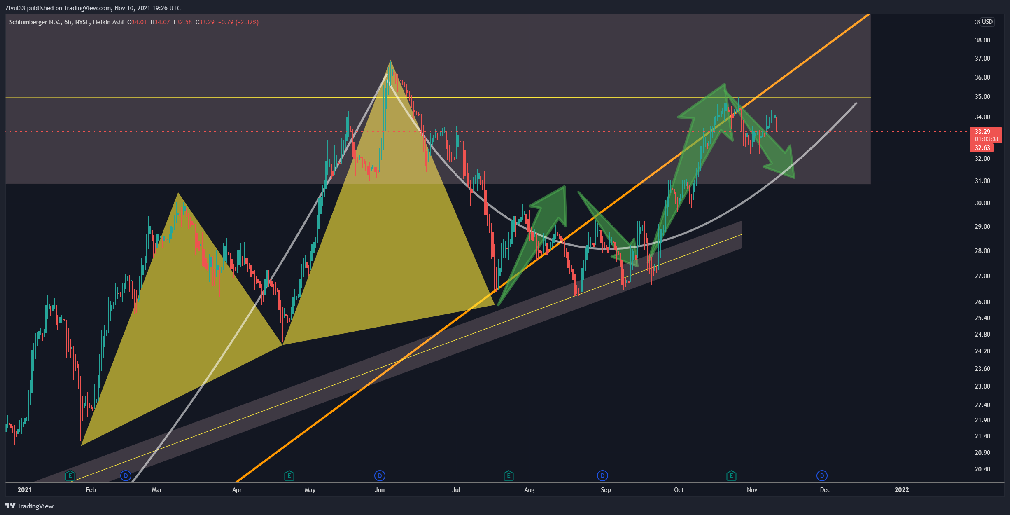Click the dividend marker in mid February
The width and height of the screenshot is (1010, 515).
(126, 476)
